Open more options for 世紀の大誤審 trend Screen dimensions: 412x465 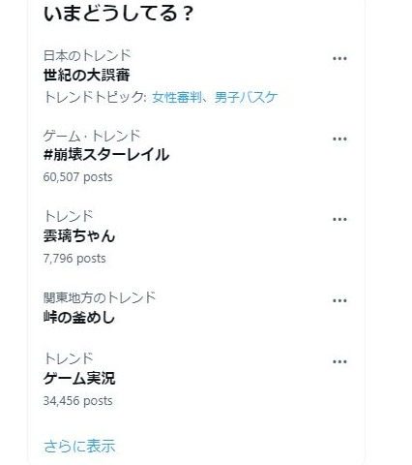(x=339, y=59)
